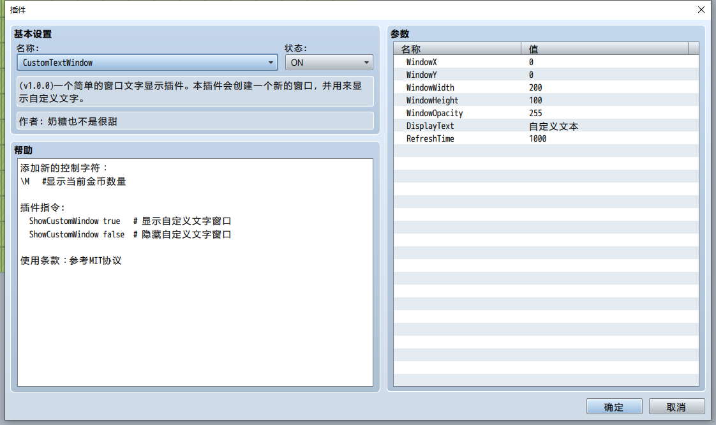Screen dimensions: 716x425
Task: Click the help line ShowCustomWindow true
Action: coord(130,221)
